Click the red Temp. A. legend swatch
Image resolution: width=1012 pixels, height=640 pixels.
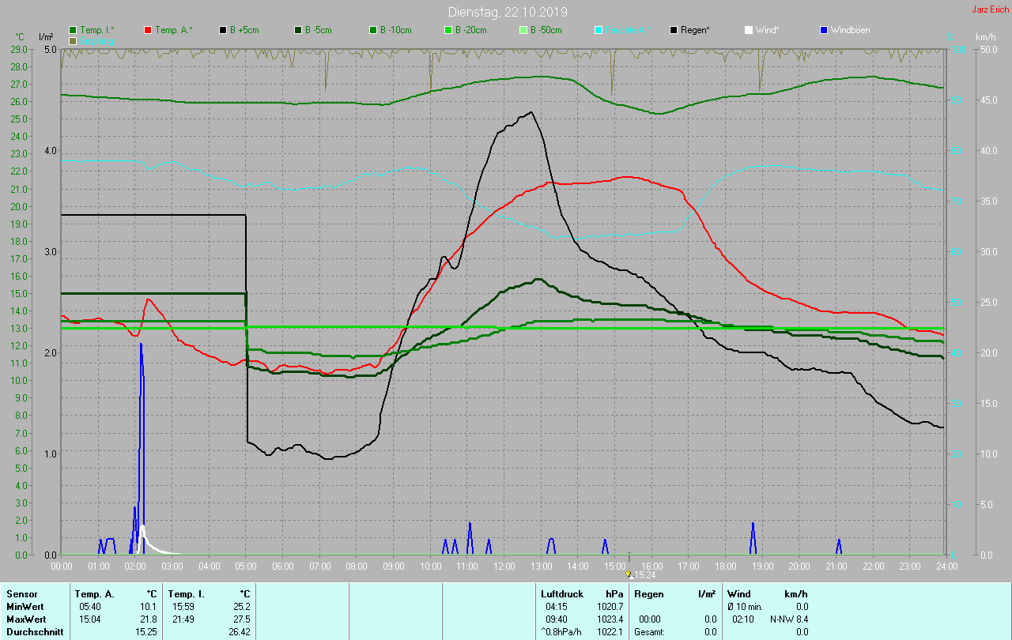148,30
